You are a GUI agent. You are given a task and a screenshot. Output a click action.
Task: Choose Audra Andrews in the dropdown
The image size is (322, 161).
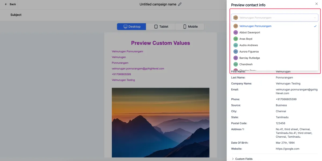point(248,45)
